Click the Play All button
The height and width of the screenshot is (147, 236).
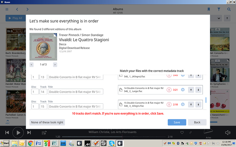pyautogui.click(x=16, y=18)
